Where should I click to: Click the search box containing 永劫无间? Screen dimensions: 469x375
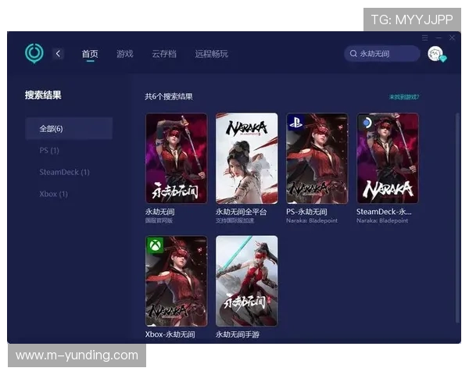[x=383, y=54]
